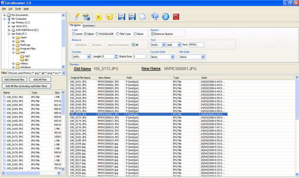
Task: Click the file list horizontal scrollbar thumb
Action: pos(23,173)
